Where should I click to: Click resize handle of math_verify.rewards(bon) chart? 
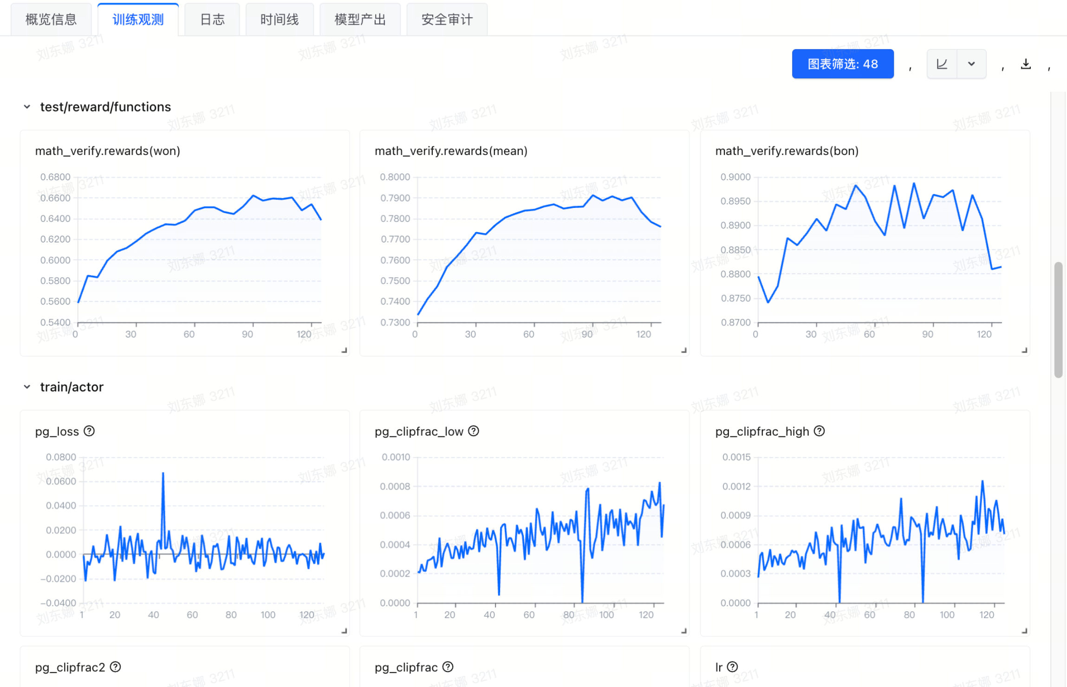click(1024, 350)
